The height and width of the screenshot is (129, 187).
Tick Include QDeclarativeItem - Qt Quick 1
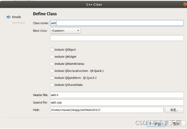coord(52,71)
